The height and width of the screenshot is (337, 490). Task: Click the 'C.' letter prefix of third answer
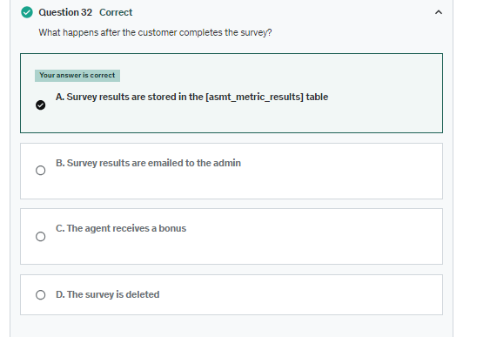tap(60, 228)
